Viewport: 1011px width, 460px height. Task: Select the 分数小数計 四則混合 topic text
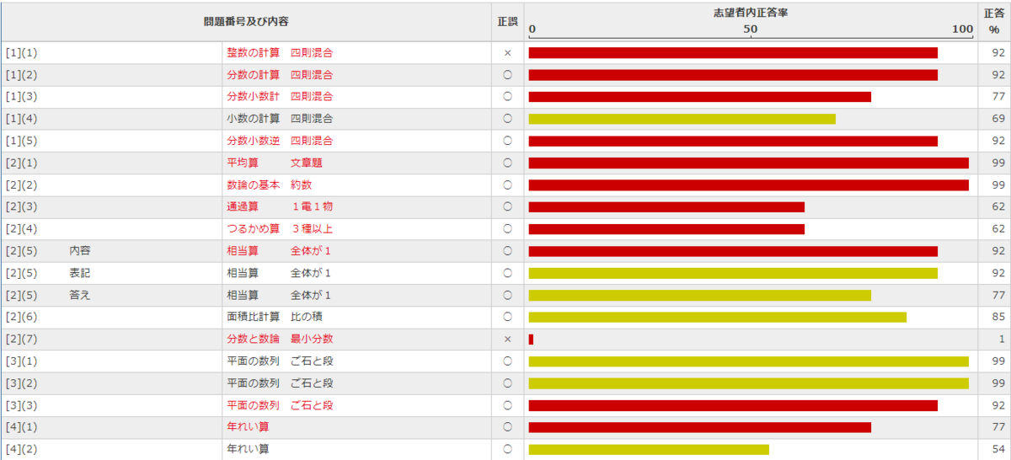280,96
